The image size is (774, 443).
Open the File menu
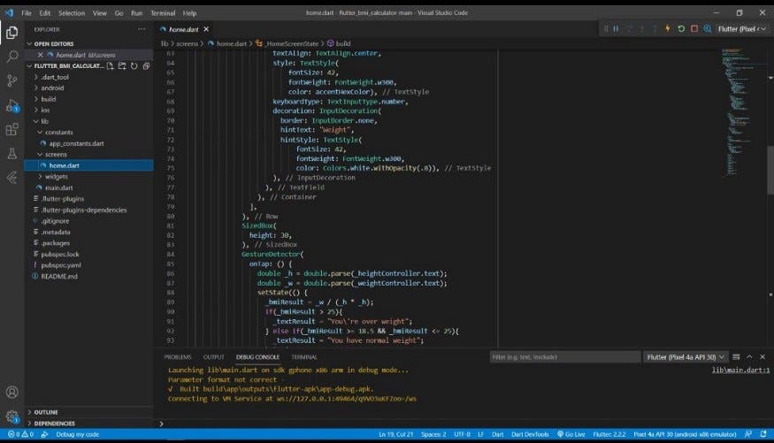pyautogui.click(x=27, y=13)
